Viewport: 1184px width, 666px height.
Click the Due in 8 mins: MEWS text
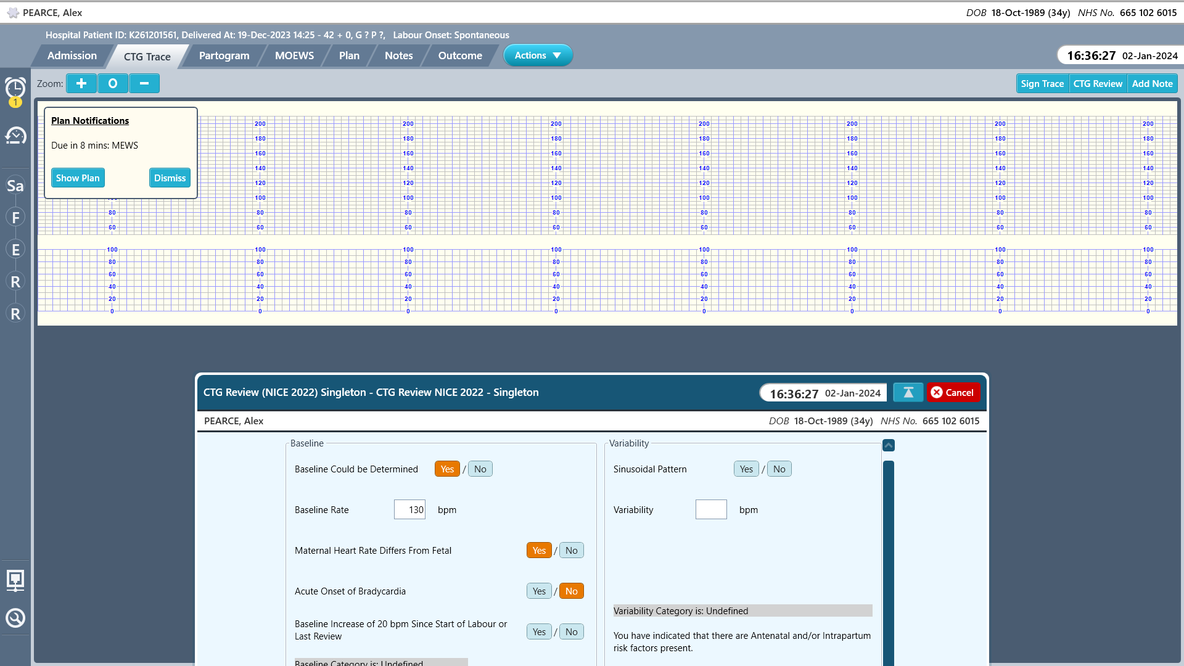pos(94,146)
